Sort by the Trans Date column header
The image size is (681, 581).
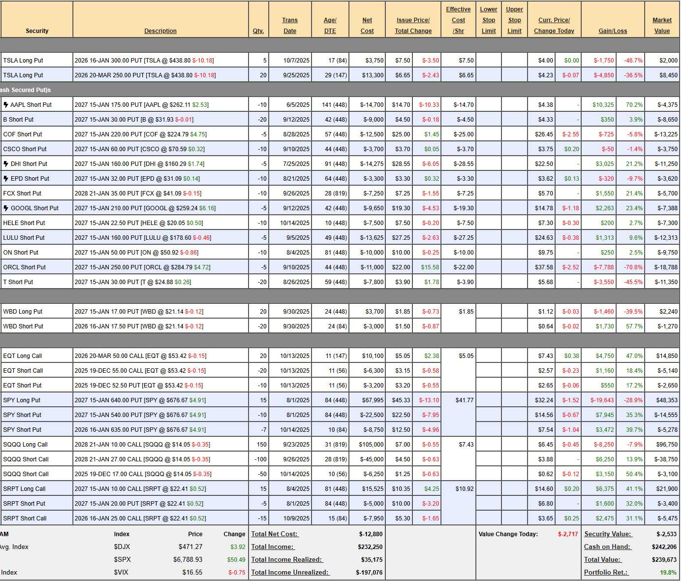tap(290, 26)
